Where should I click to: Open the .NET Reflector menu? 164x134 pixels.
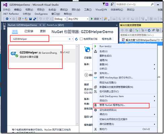click(x=11, y=14)
